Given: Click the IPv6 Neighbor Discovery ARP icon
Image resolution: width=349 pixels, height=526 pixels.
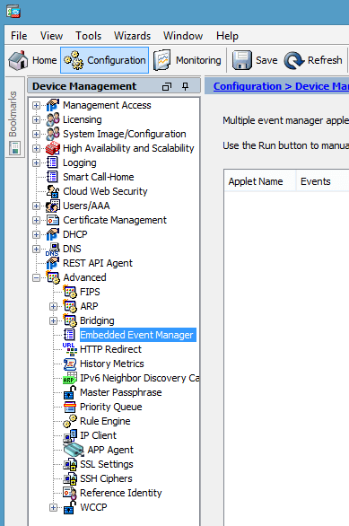Looking at the screenshot, I should coord(70,378).
